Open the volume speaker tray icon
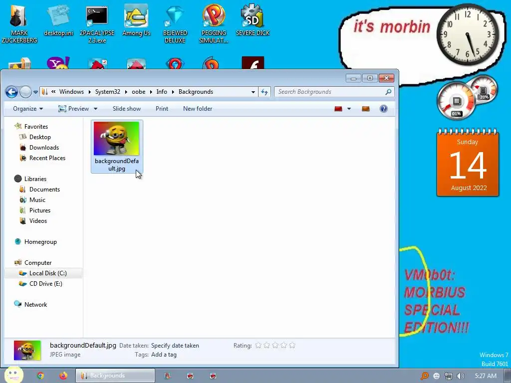511x383 pixels. point(461,376)
